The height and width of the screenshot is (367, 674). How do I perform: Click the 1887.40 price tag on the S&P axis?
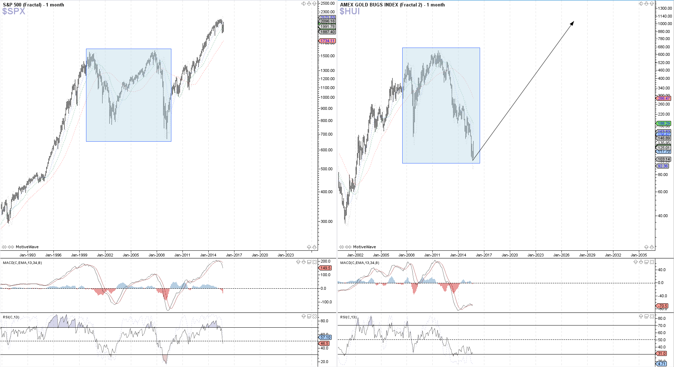(x=327, y=32)
